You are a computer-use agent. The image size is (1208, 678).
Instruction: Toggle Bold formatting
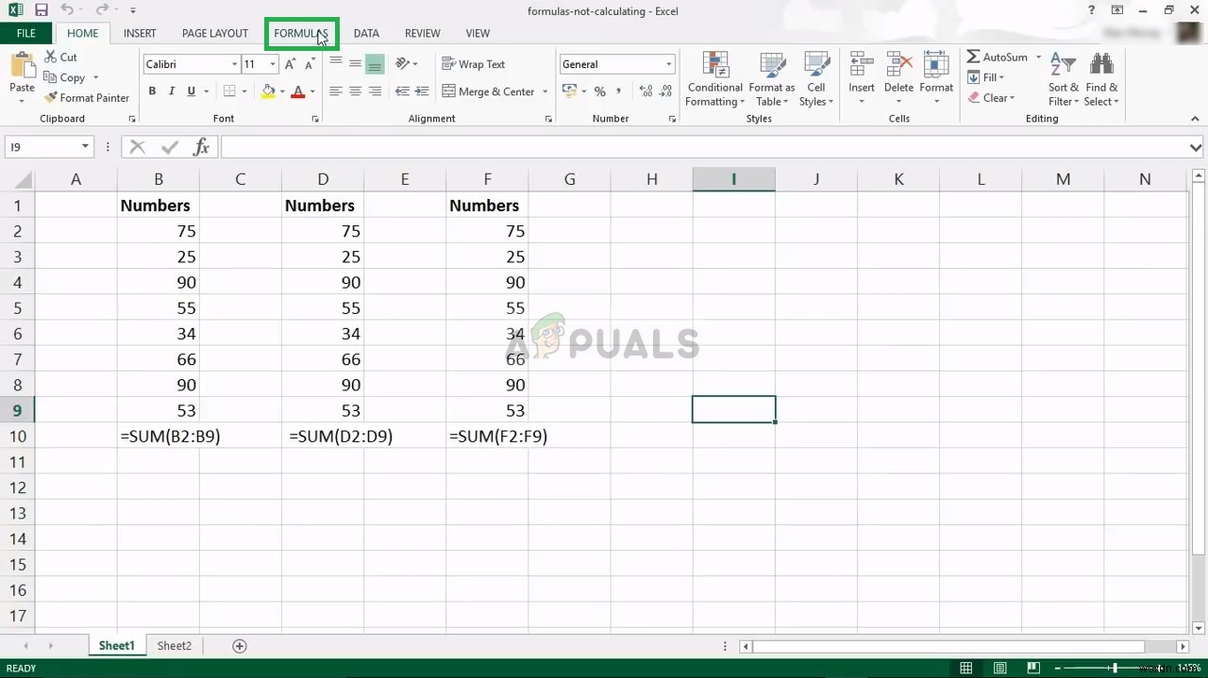[152, 91]
